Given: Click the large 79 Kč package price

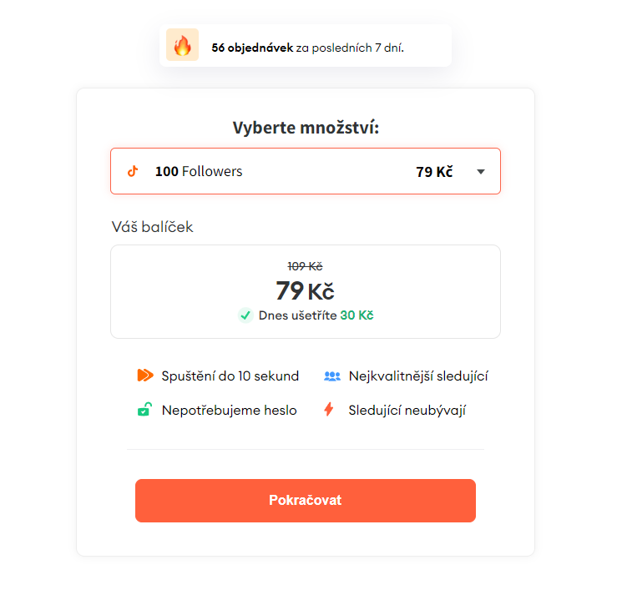Looking at the screenshot, I should 305,291.
